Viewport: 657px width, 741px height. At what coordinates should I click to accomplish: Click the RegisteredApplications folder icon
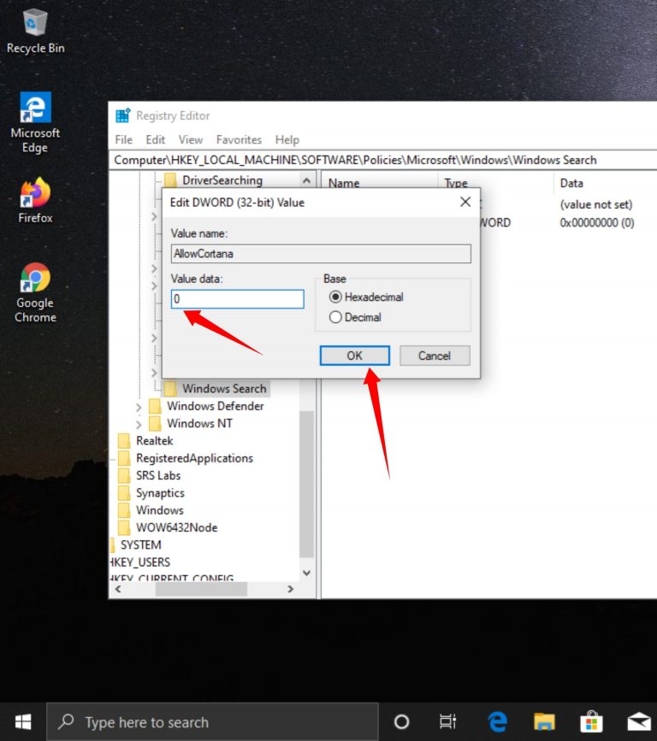[x=124, y=458]
